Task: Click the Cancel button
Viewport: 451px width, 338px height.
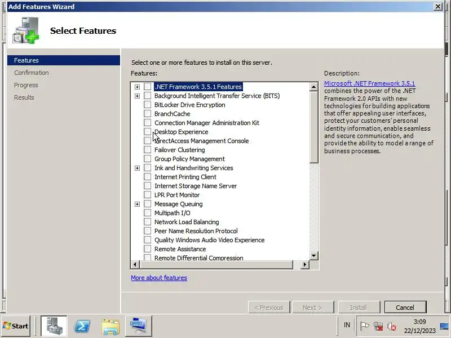Action: pyautogui.click(x=405, y=307)
